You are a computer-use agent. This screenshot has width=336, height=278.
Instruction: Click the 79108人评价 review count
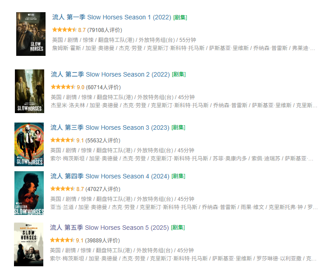[x=105, y=30]
